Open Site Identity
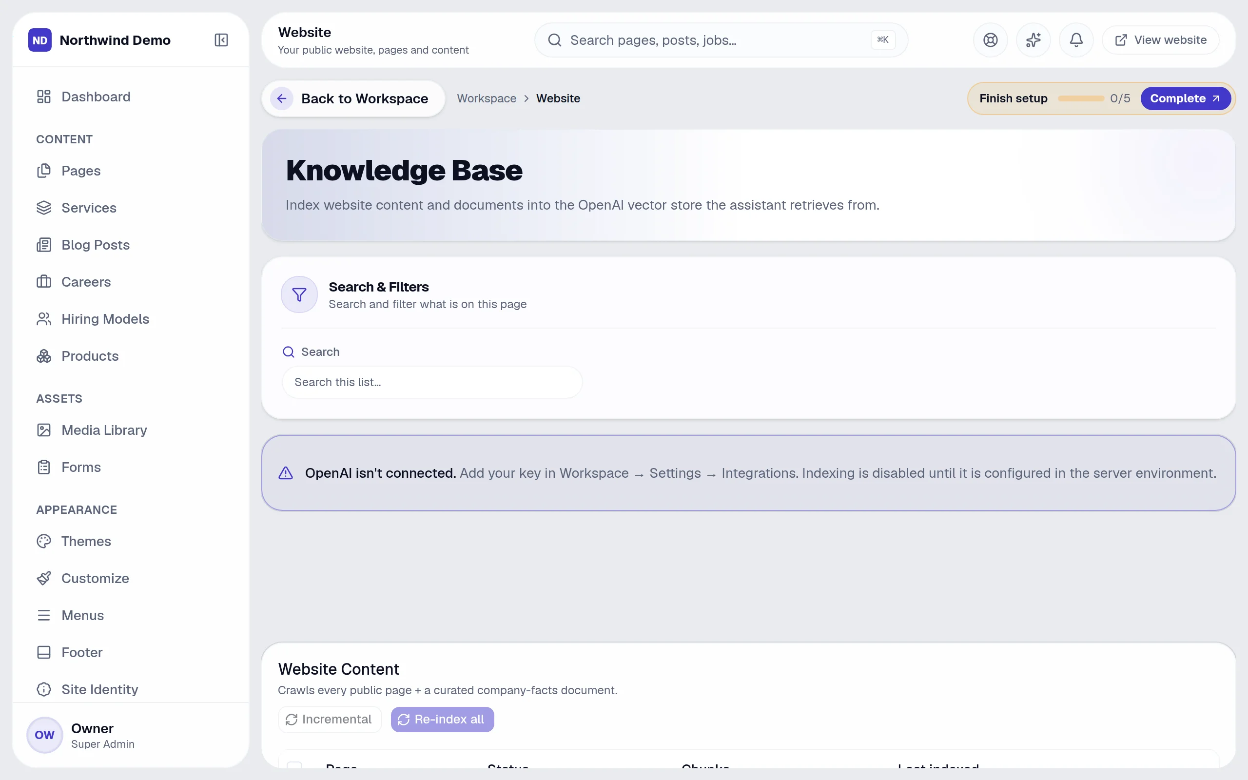 pyautogui.click(x=131, y=689)
